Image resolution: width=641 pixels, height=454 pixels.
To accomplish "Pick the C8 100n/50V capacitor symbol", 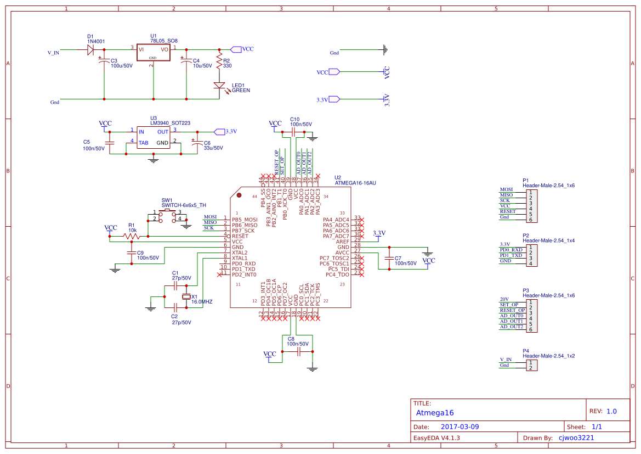I will [x=298, y=352].
